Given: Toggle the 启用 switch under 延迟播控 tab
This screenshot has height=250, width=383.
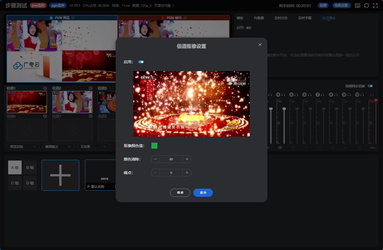Looking at the screenshot, I should click(249, 28).
